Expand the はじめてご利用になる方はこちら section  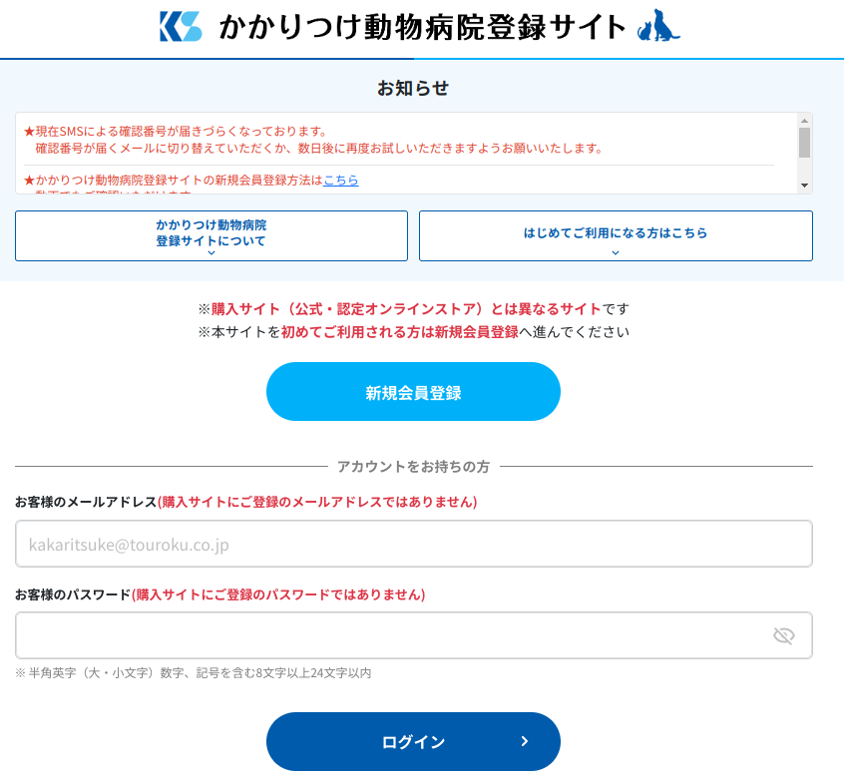[616, 233]
